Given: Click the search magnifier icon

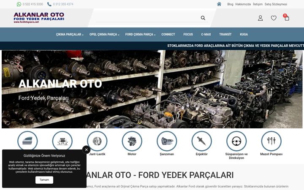Looking at the screenshot, I should click(203, 18).
